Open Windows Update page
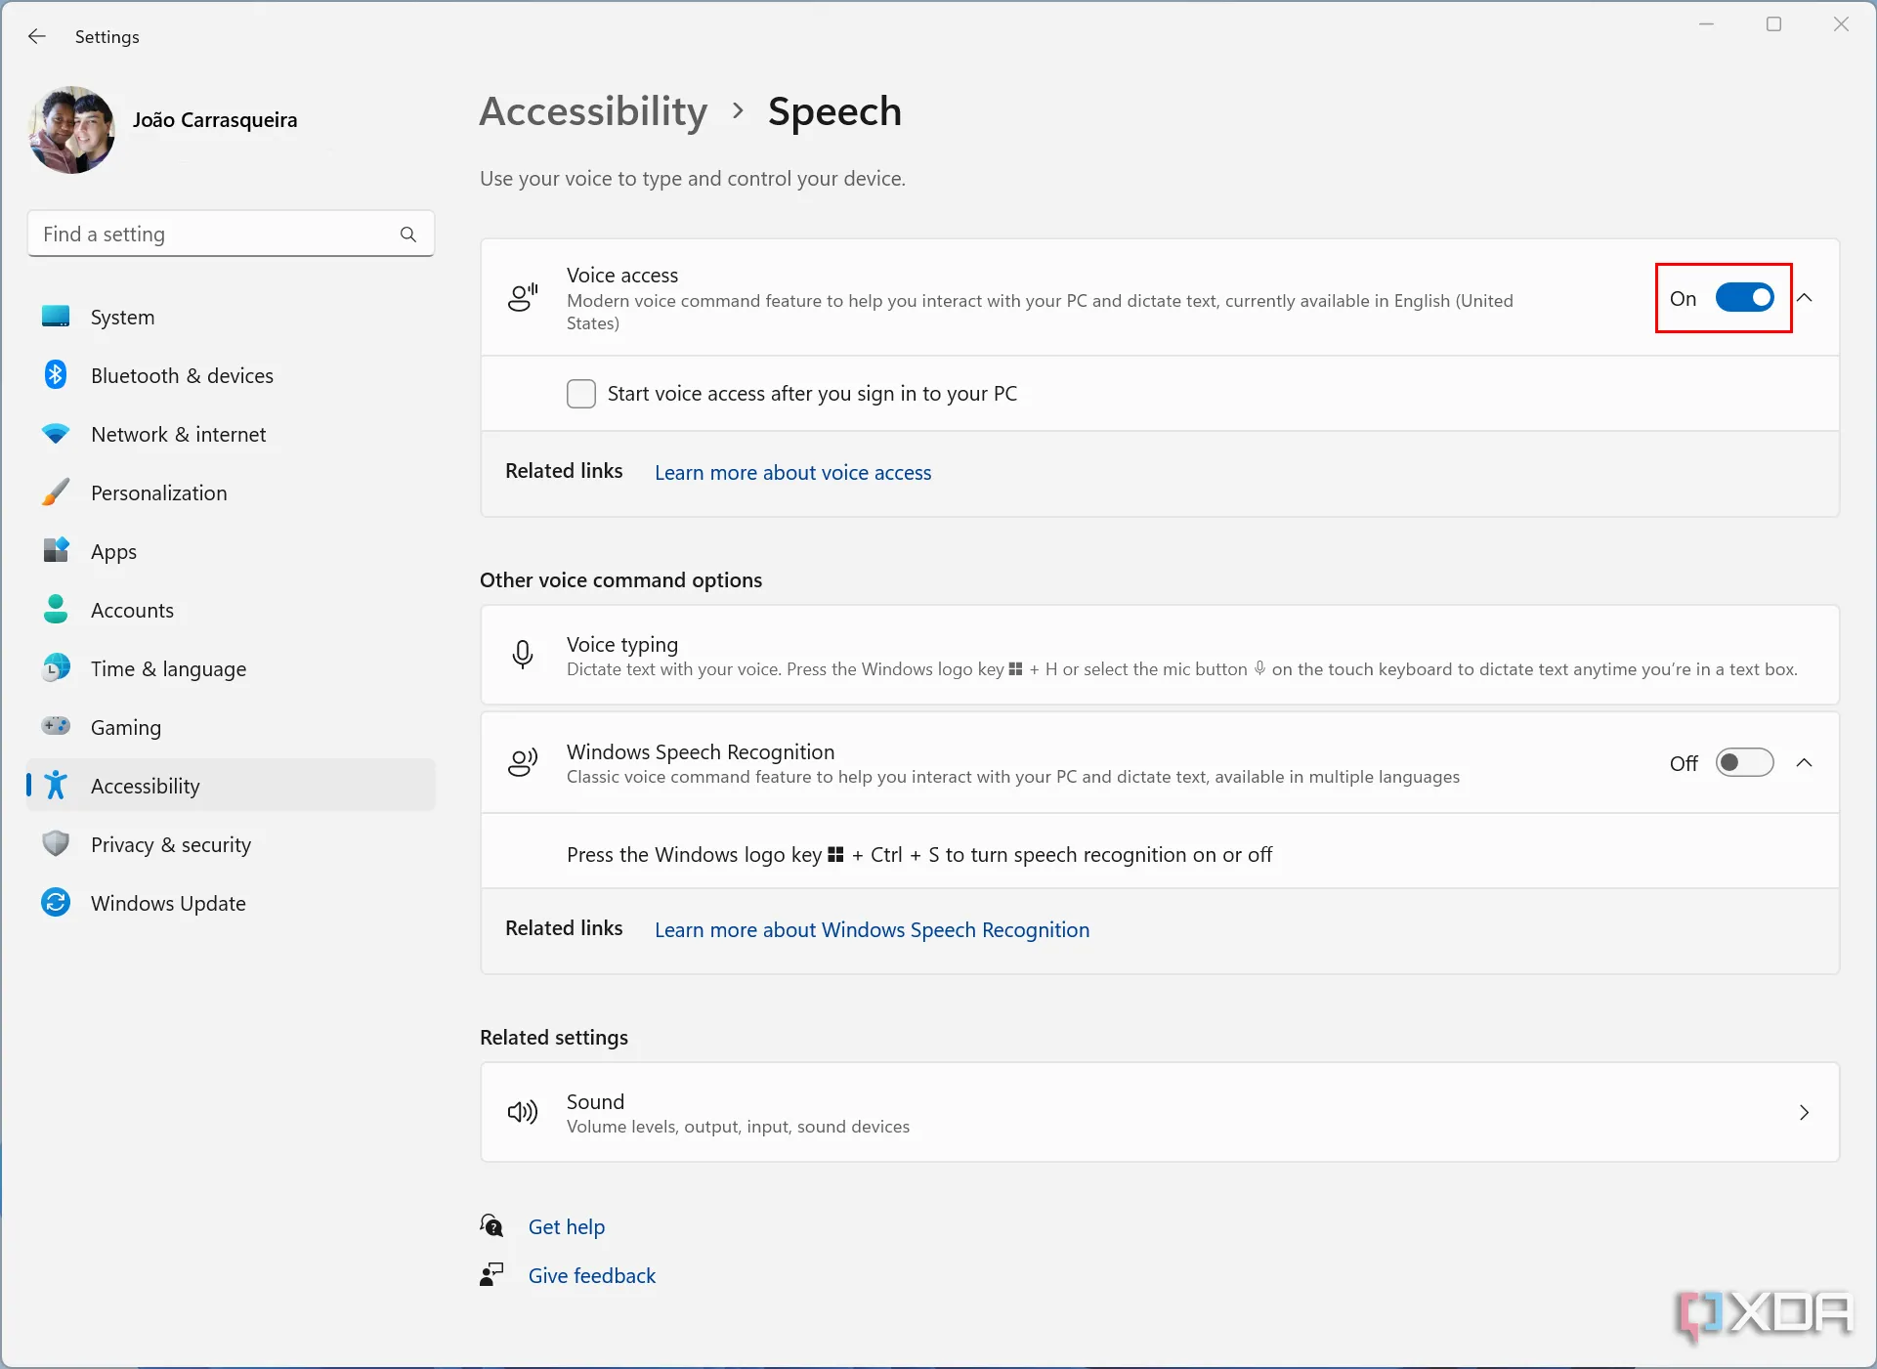Image resolution: width=1877 pixels, height=1369 pixels. [x=232, y=903]
